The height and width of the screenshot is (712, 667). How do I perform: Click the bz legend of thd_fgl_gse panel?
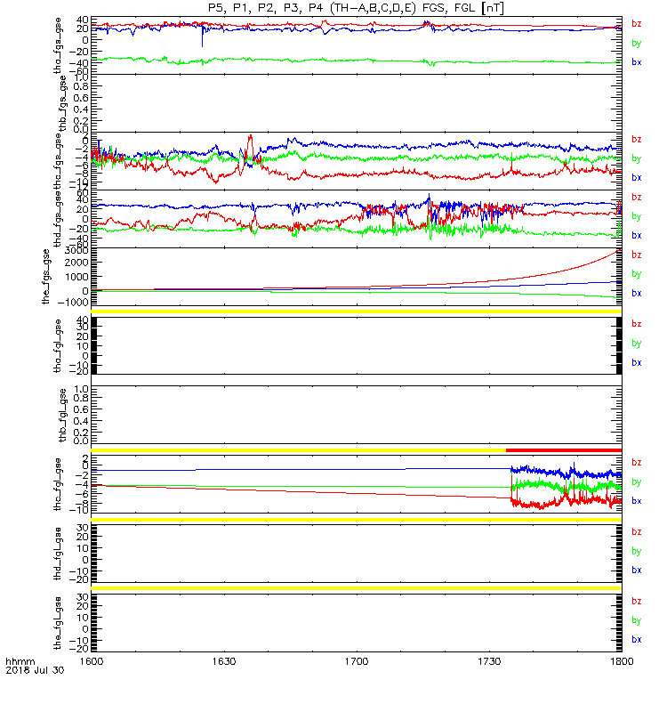pyautogui.click(x=637, y=531)
